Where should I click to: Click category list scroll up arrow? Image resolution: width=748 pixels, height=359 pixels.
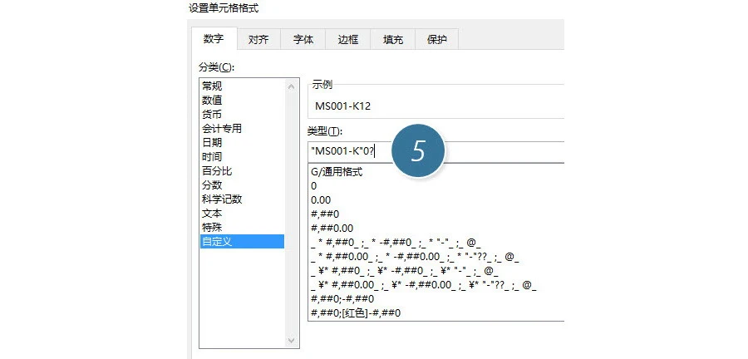tap(292, 86)
